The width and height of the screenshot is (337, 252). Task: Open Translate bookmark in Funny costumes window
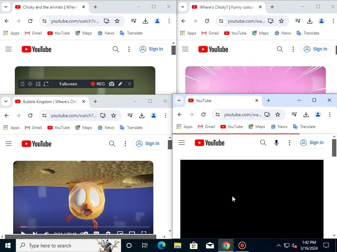pos(308,33)
